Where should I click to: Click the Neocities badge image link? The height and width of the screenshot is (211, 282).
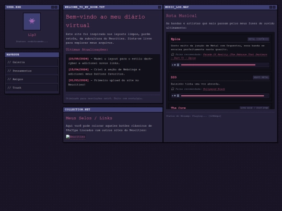(x=76, y=136)
